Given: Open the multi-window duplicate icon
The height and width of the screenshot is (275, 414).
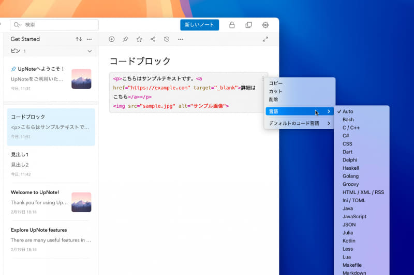Looking at the screenshot, I should [248, 25].
